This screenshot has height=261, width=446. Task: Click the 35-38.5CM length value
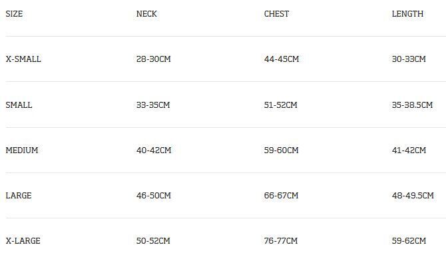click(x=413, y=105)
